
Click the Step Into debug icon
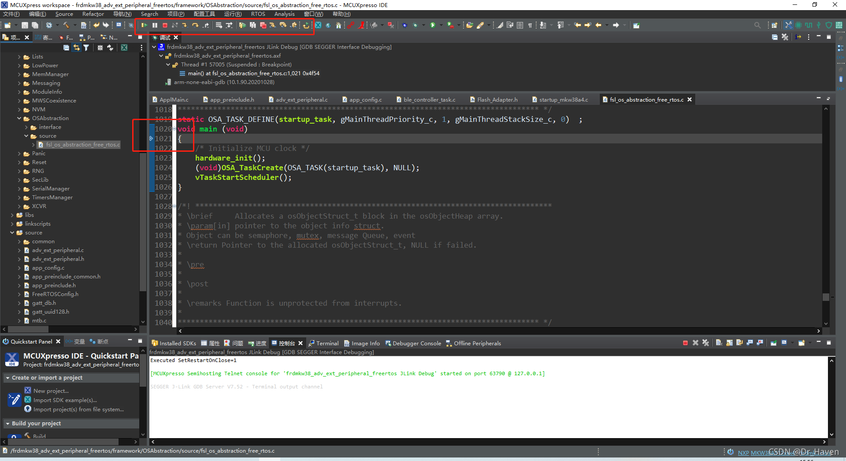click(185, 25)
